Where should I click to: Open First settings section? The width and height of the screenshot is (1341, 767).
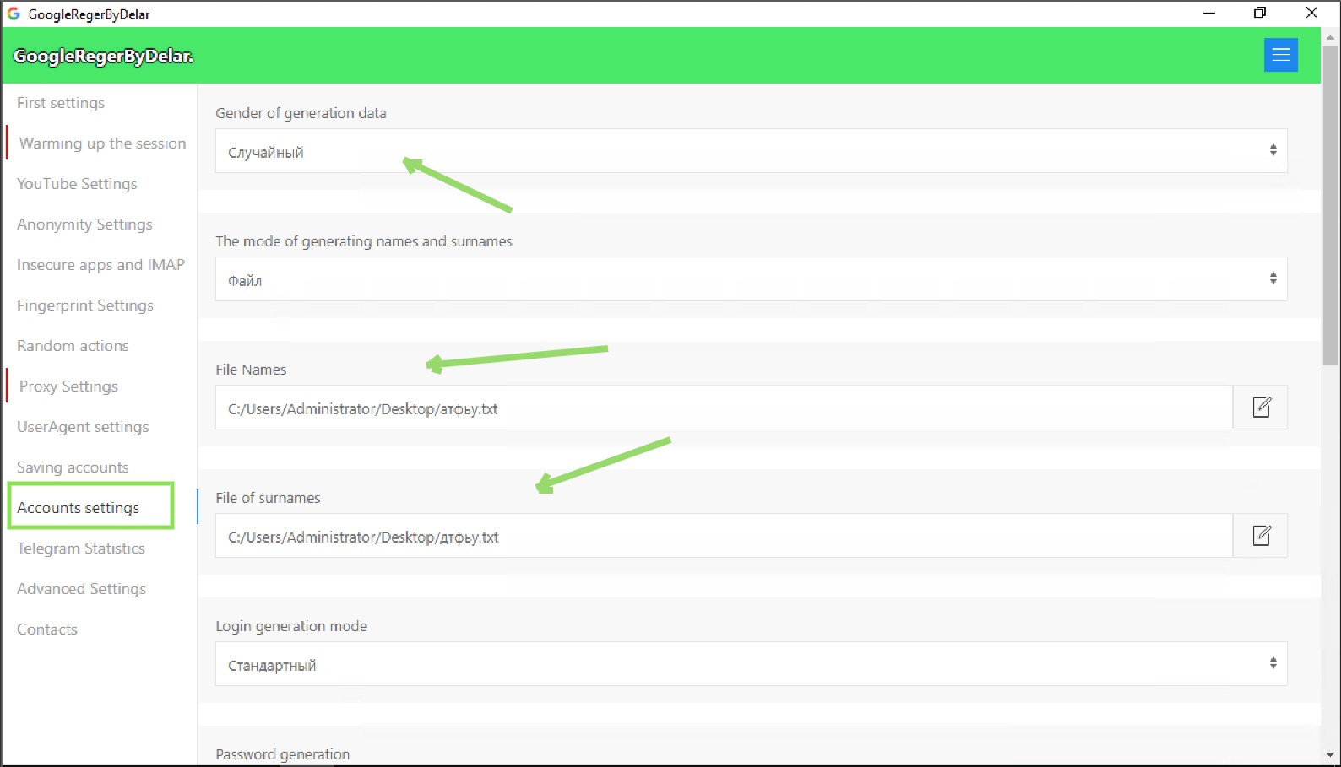(x=61, y=103)
